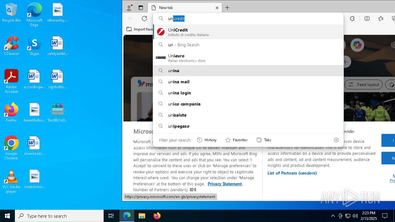Switch to the New tab tab
This screenshot has height=222, width=395.
tap(185, 8)
